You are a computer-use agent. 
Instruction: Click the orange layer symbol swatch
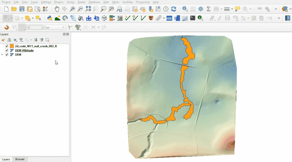(x=12, y=46)
